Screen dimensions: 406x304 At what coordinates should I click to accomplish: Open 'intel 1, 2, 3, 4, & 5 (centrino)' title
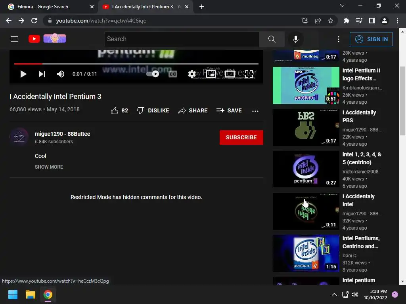(362, 158)
